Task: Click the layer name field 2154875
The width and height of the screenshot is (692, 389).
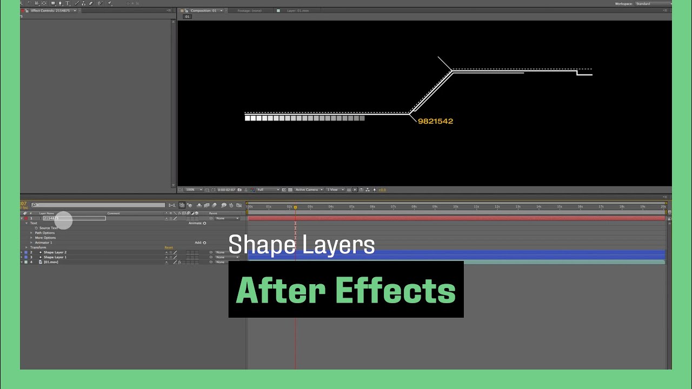Action: coord(74,218)
